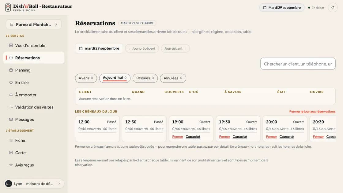This screenshot has width=343, height=193.
Task: Open the notifications bell
Action: [333, 8]
